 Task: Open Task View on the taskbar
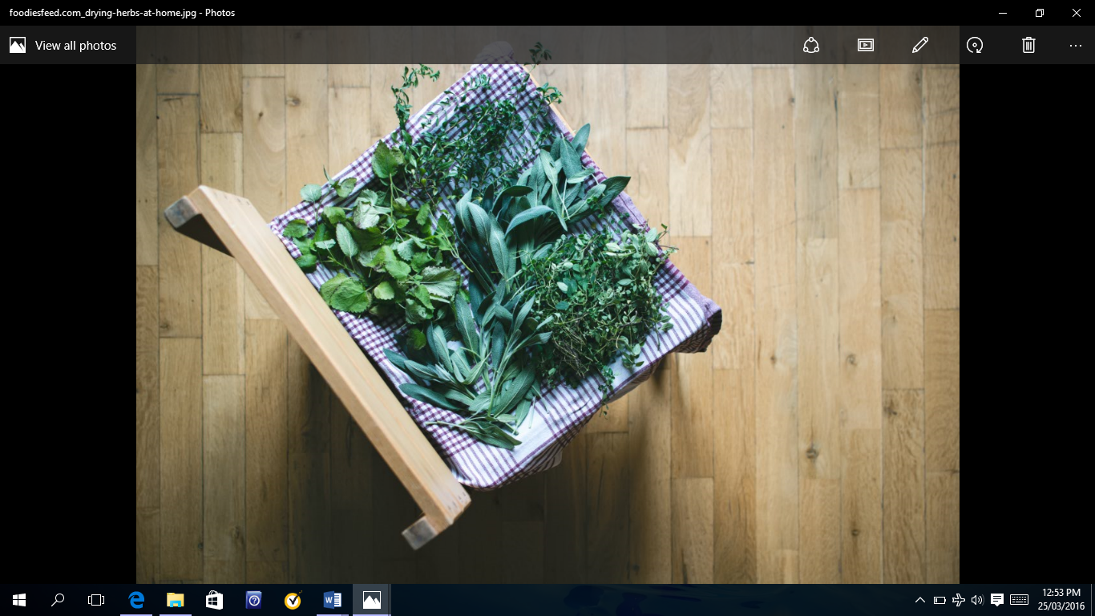(96, 600)
